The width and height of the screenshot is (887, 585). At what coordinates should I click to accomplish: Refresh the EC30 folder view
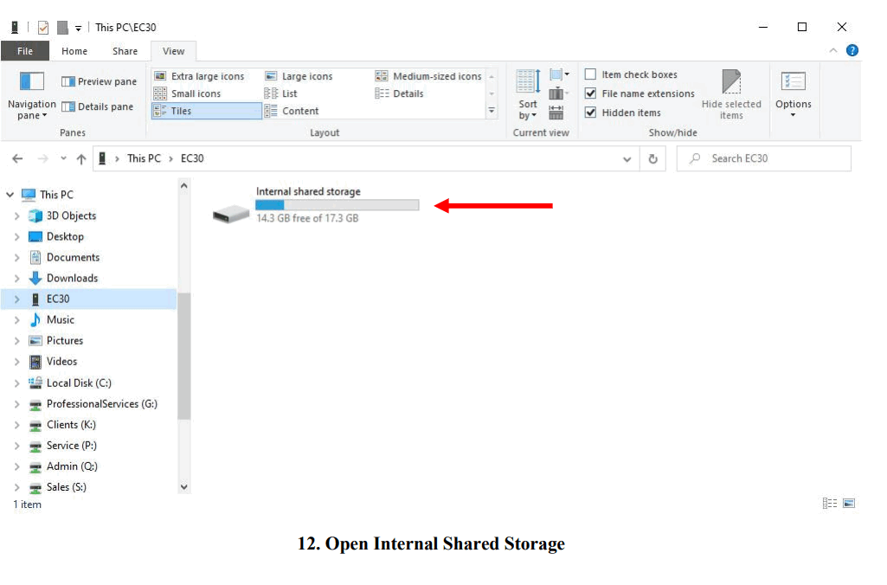pyautogui.click(x=653, y=157)
